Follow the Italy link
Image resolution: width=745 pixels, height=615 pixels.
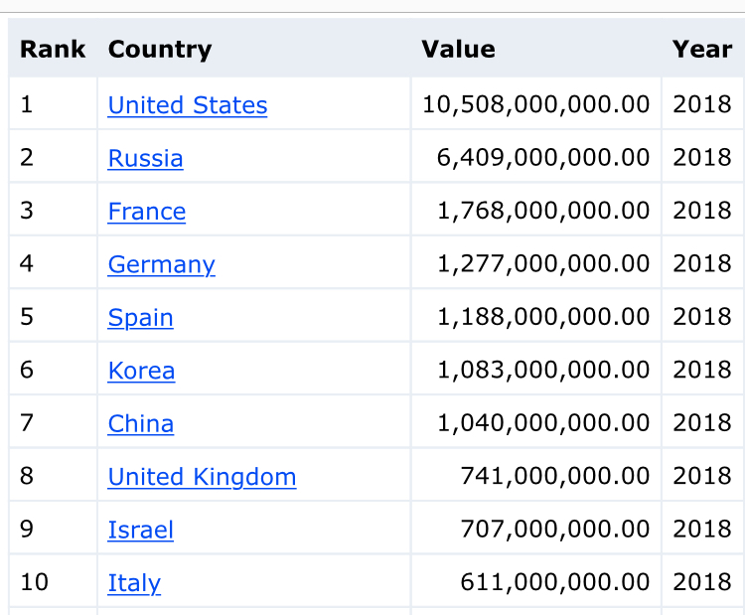[x=134, y=583]
